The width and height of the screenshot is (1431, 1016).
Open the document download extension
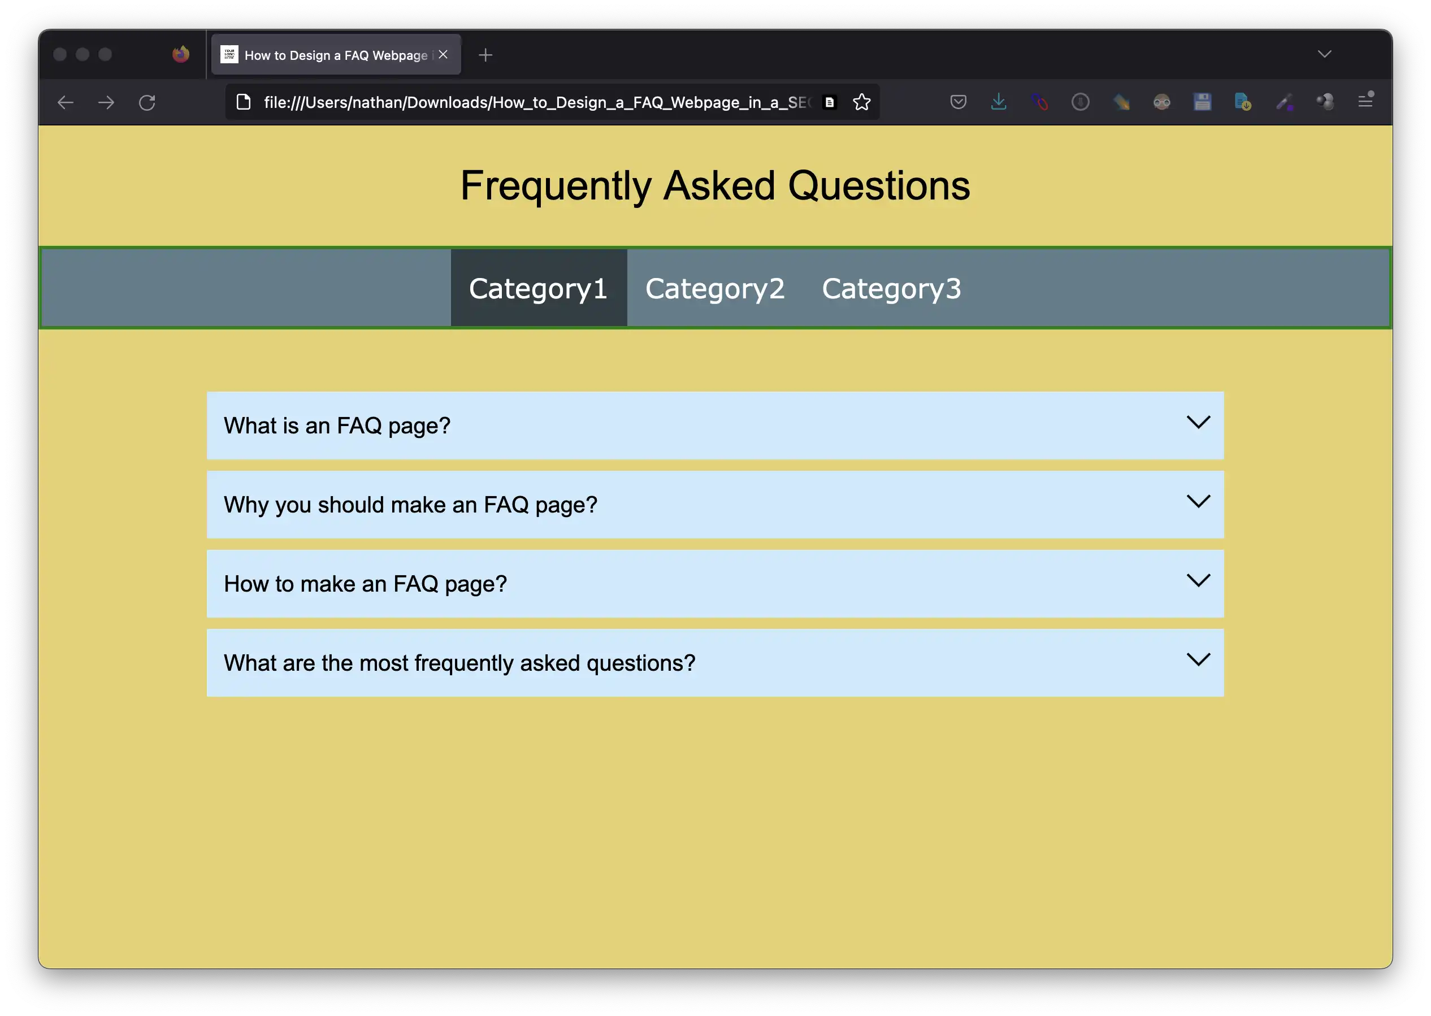click(x=1243, y=101)
